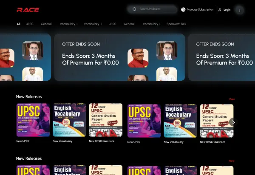Click the red-shirt man photo in center banner
The width and height of the screenshot is (255, 175).
[x=138, y=58]
